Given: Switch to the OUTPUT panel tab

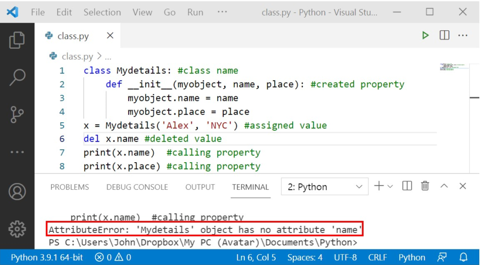Looking at the screenshot, I should (x=200, y=187).
